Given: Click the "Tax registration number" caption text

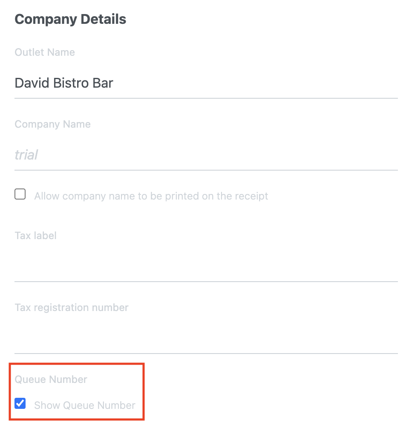Looking at the screenshot, I should pyautogui.click(x=72, y=308).
